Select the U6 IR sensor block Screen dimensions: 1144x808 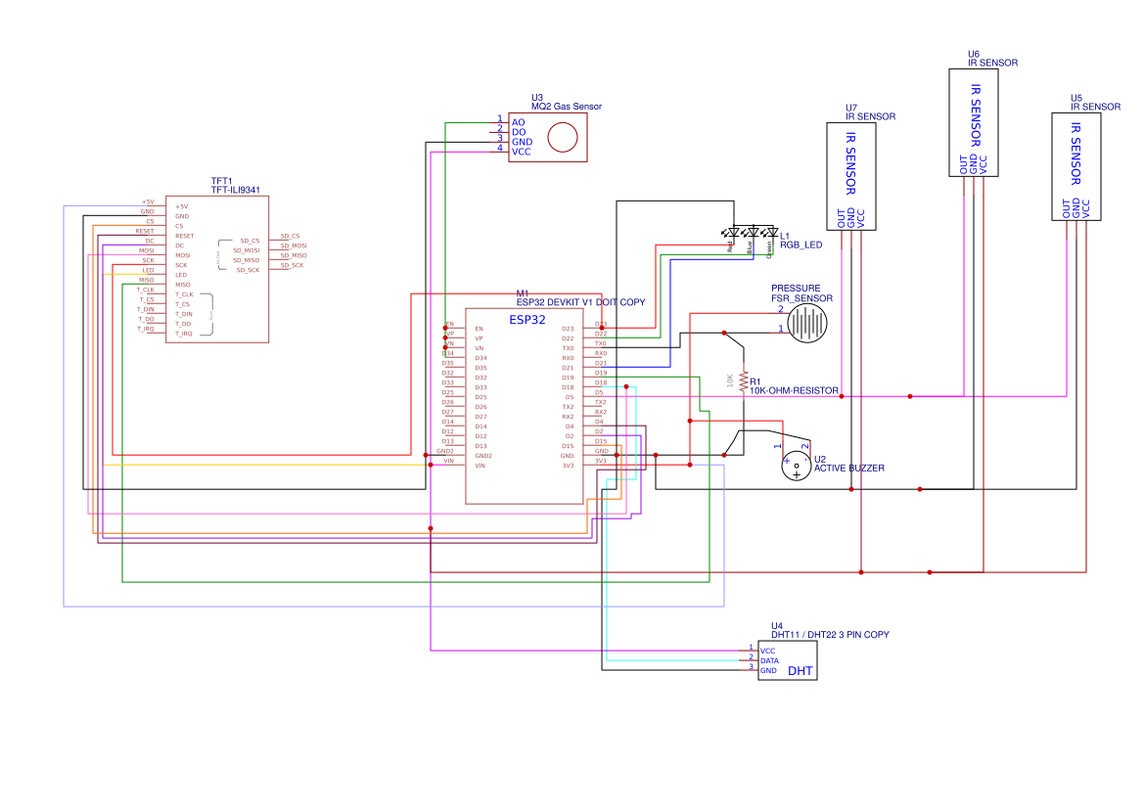coord(974,122)
